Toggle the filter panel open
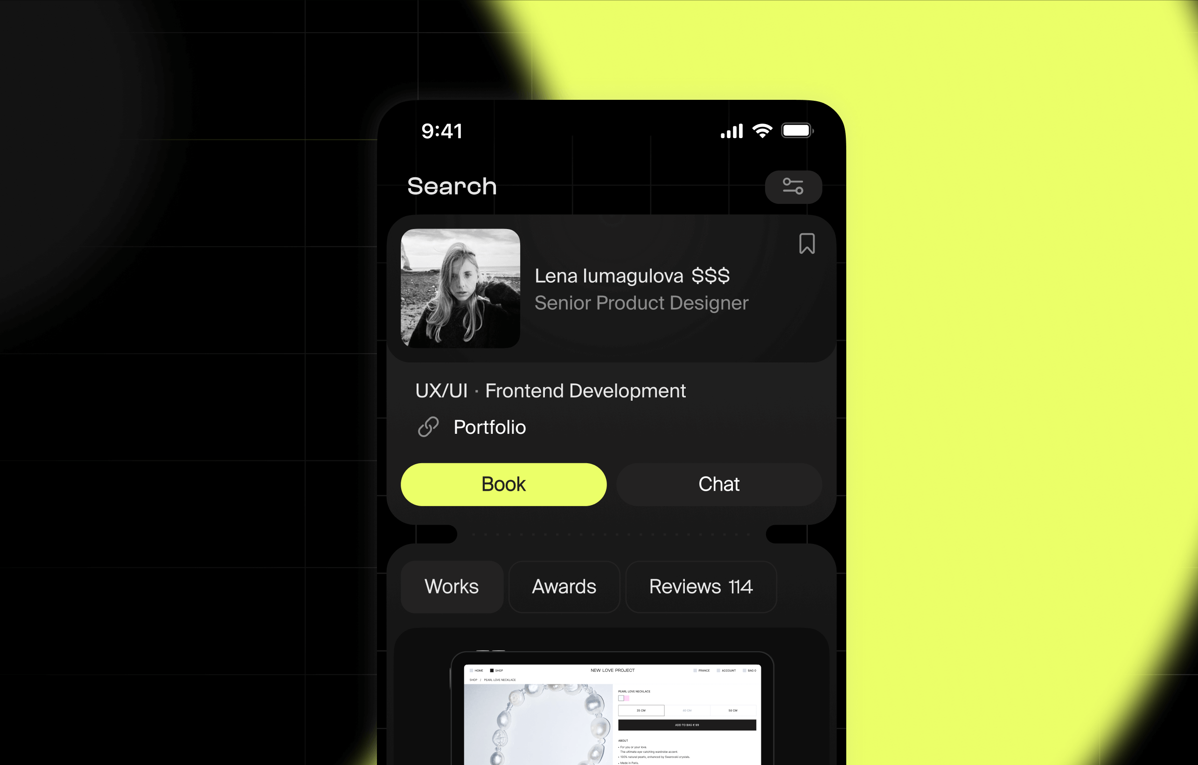The width and height of the screenshot is (1198, 765). click(793, 186)
